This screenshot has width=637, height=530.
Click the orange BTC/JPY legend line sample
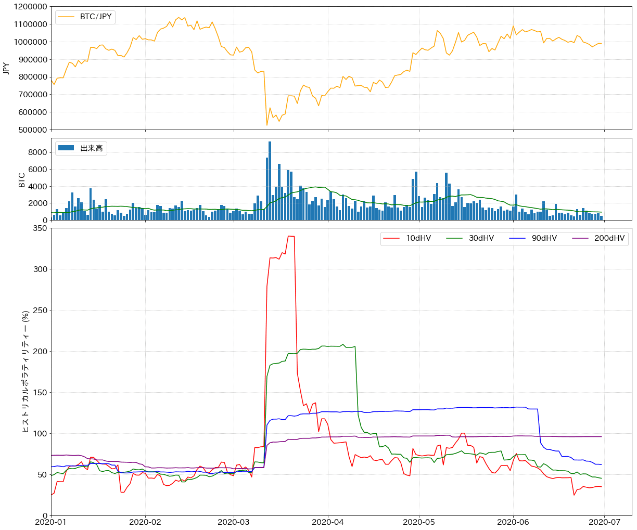pyautogui.click(x=65, y=16)
